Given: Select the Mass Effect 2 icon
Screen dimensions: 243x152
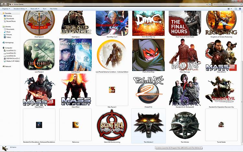Looking at the screenshot, I should pyautogui.click(x=221, y=55).
